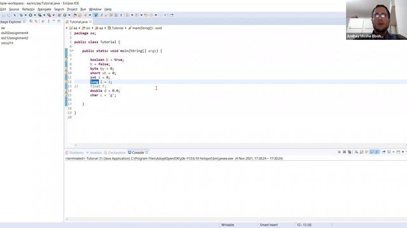Click the green Run button in toolbar

pyautogui.click(x=31, y=15)
